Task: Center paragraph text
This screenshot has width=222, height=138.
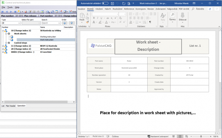Action: tap(134, 18)
